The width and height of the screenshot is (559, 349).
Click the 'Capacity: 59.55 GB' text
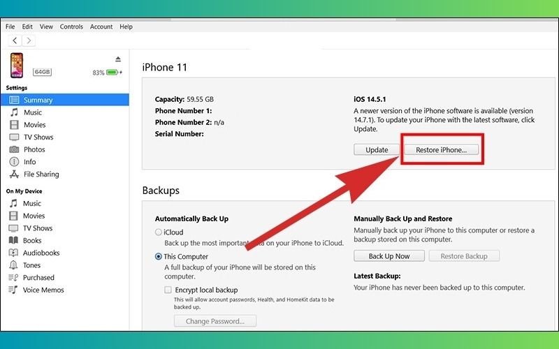coord(184,99)
